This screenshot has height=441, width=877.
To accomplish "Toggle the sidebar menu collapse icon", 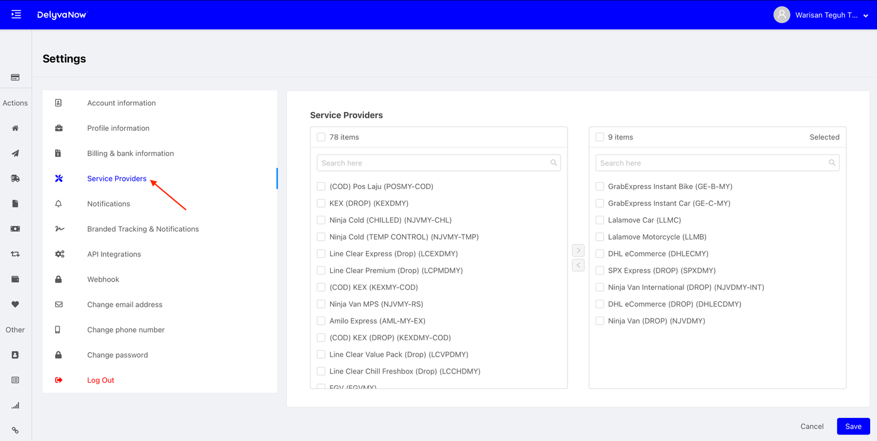I will click(x=16, y=14).
